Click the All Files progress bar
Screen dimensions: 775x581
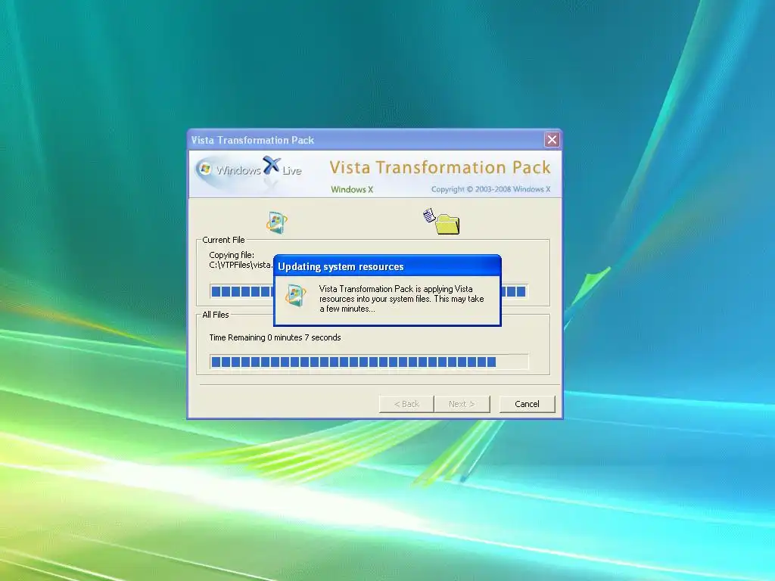[x=369, y=362]
